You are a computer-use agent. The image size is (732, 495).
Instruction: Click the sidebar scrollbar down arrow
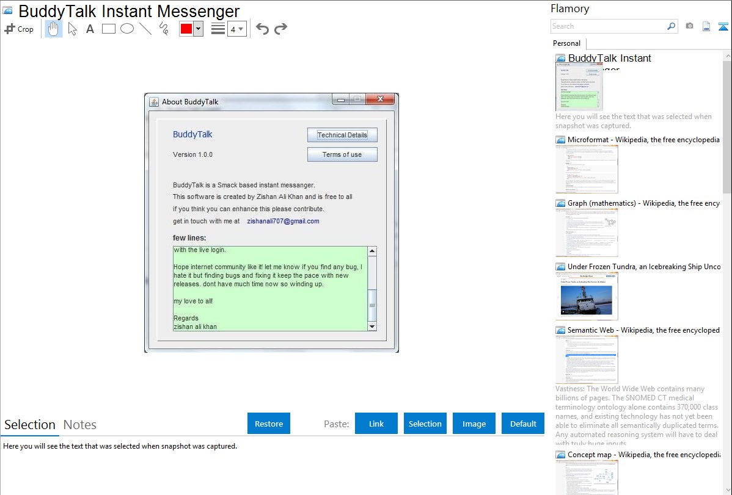click(728, 490)
